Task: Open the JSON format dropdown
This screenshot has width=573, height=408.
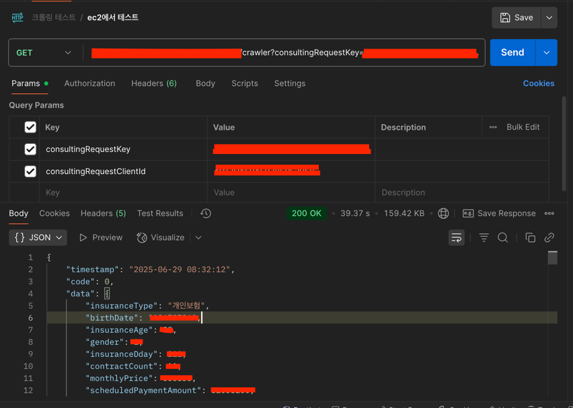Action: (38, 237)
